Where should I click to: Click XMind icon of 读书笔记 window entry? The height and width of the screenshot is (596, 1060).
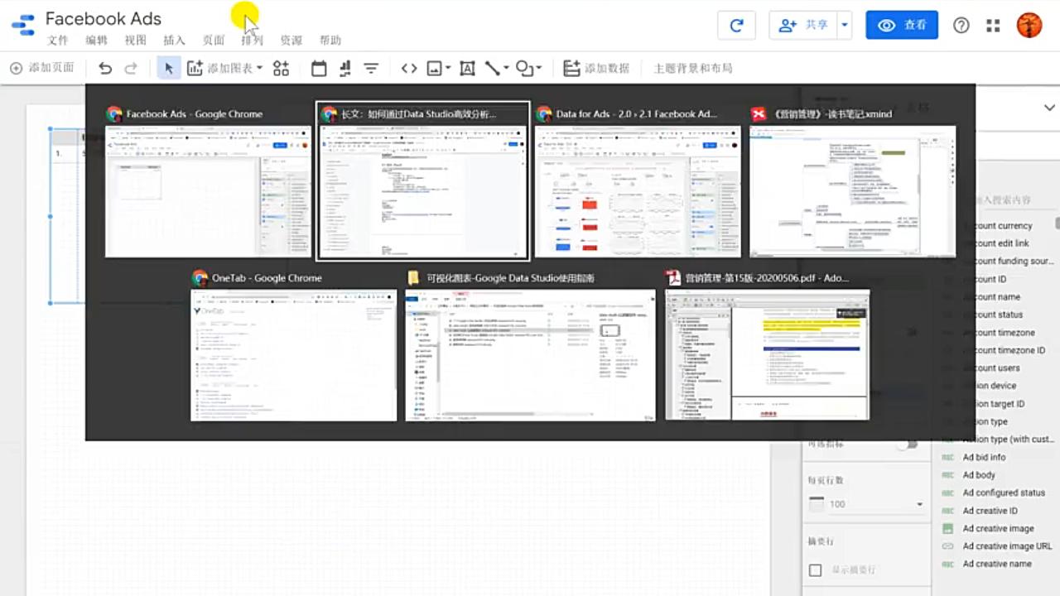click(x=758, y=114)
